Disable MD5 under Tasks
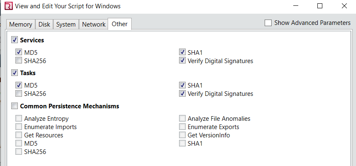The image size is (356, 166). pos(19,85)
